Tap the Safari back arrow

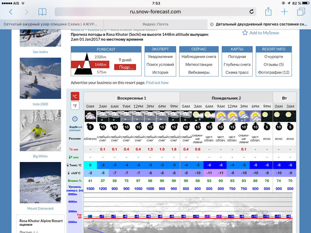click(x=11, y=12)
